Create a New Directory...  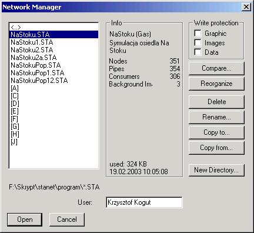(x=216, y=170)
